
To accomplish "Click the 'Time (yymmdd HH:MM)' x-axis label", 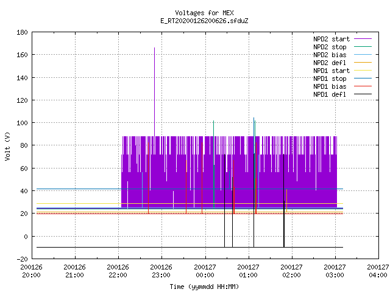I will coord(204,287).
